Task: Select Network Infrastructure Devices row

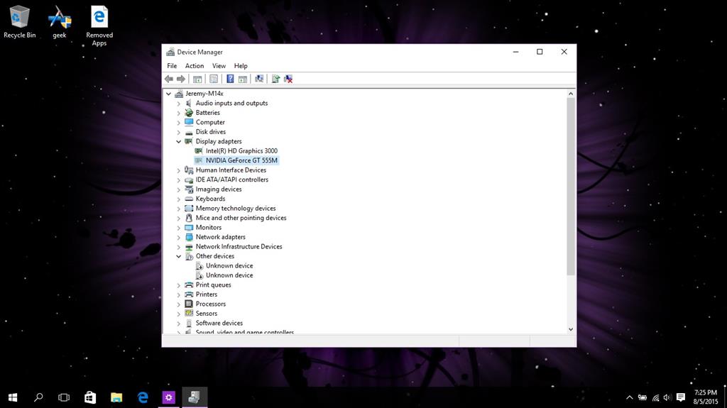Action: tap(239, 247)
